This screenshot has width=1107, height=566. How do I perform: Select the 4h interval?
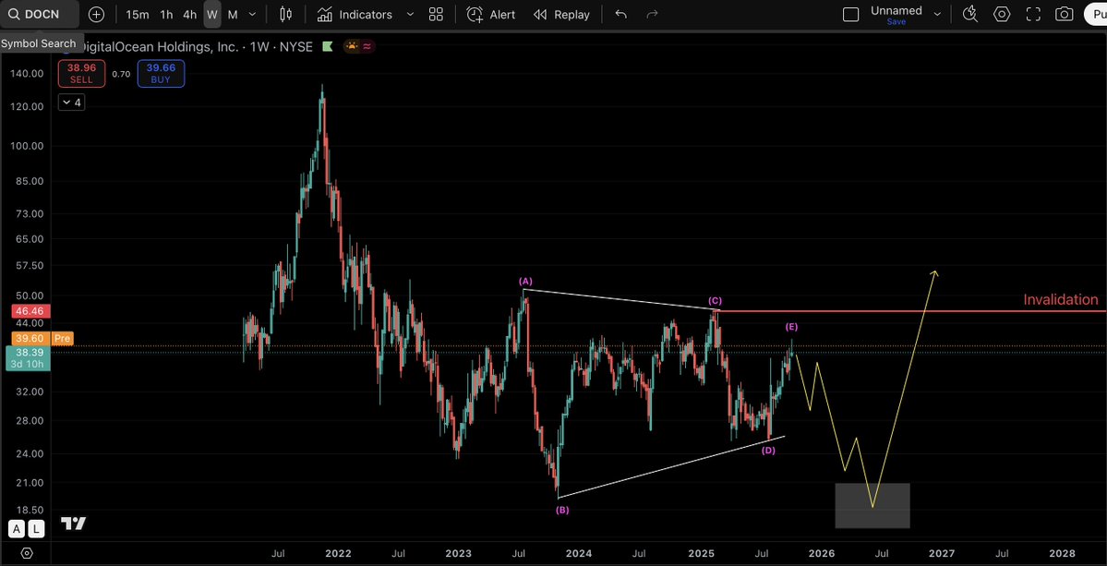tap(190, 14)
